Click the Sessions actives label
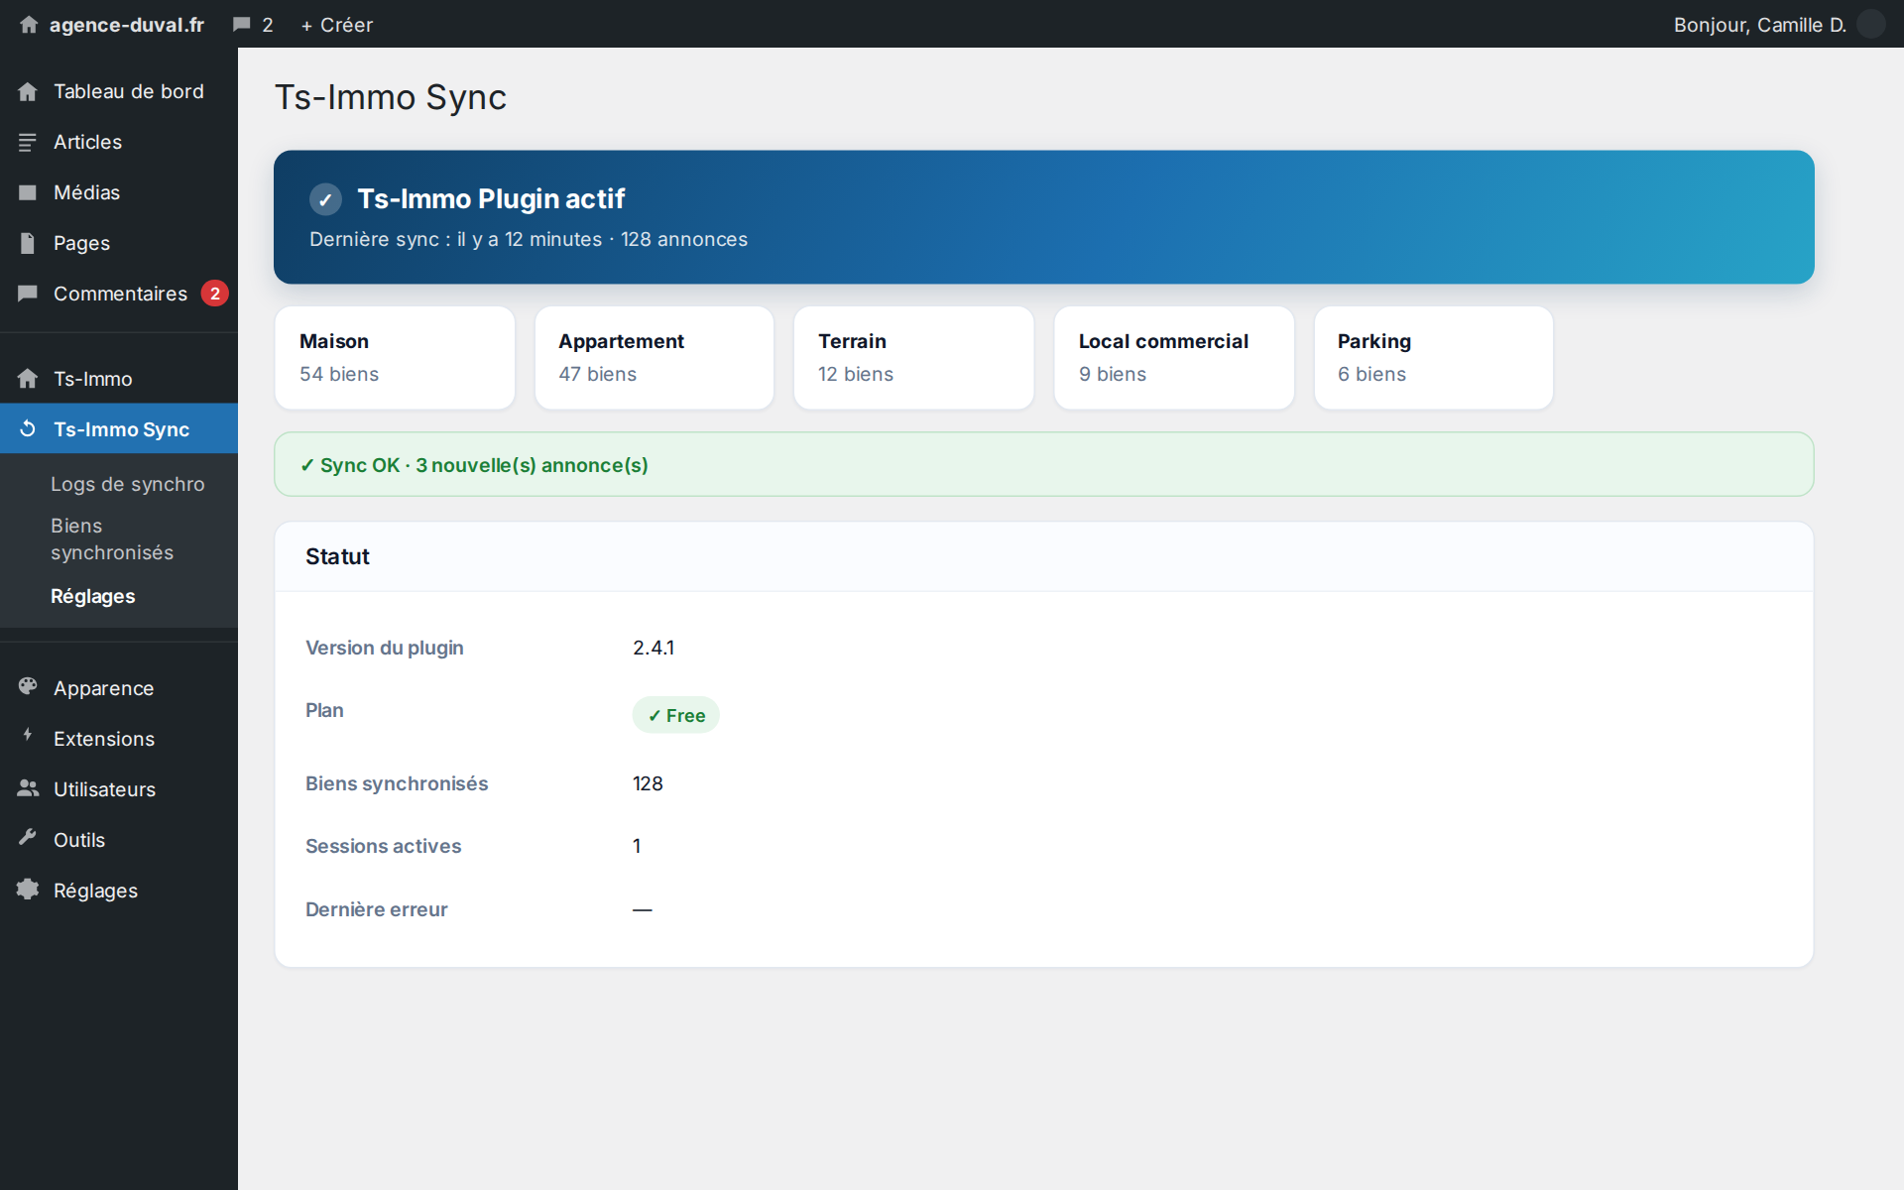The height and width of the screenshot is (1190, 1904). [x=383, y=846]
